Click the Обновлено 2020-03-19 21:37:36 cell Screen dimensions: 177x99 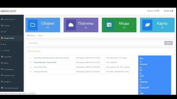(90, 62)
